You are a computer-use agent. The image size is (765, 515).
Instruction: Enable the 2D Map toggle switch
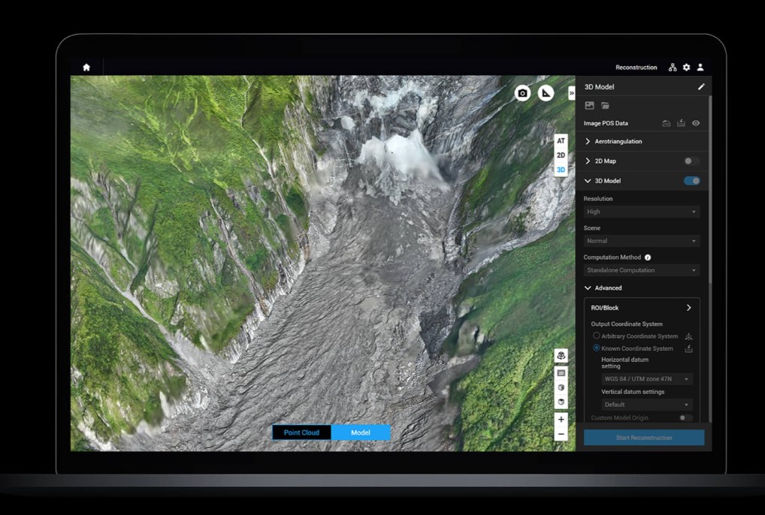tap(691, 161)
